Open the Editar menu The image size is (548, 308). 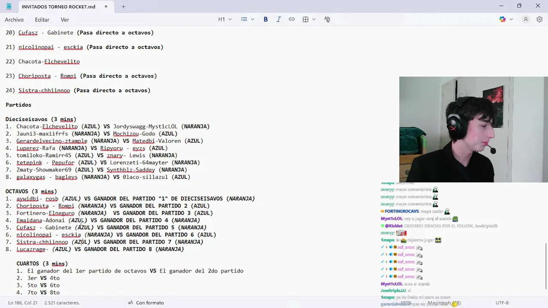42,20
